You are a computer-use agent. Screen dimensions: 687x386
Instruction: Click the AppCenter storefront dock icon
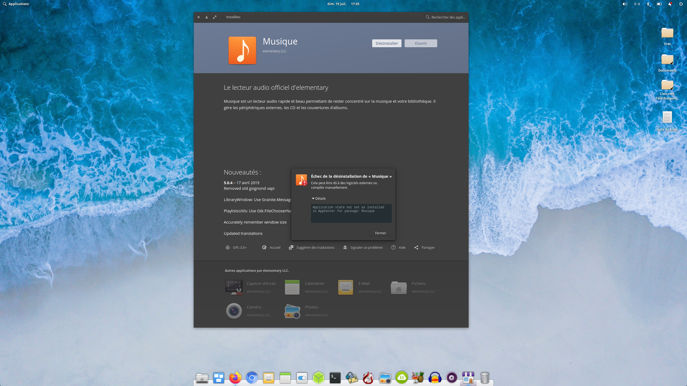click(x=468, y=377)
